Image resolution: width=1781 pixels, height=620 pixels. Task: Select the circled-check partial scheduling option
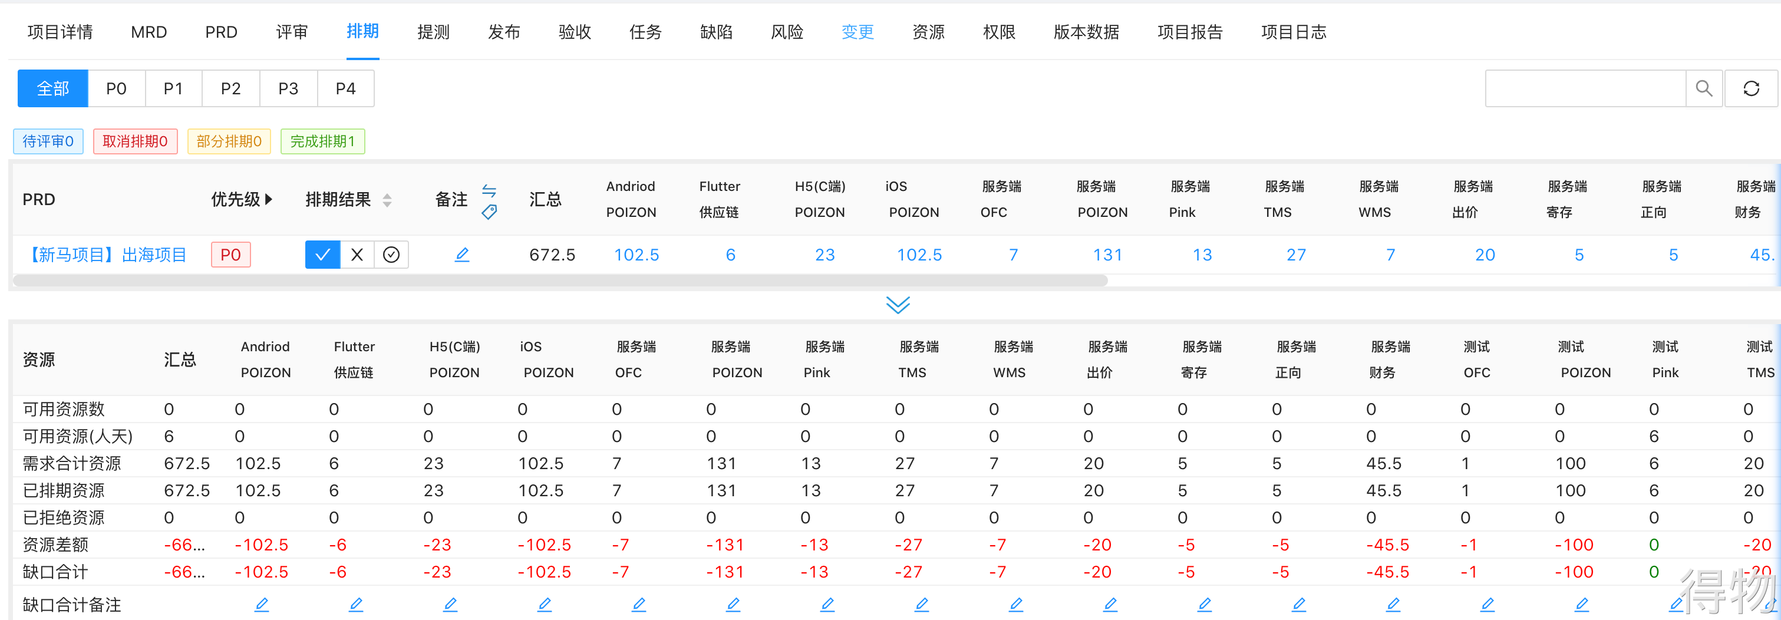click(x=391, y=255)
